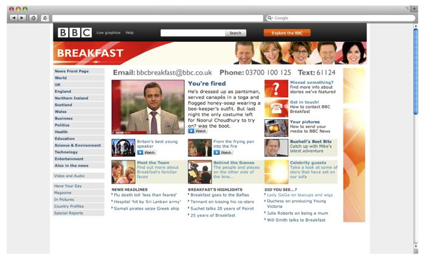Click the browser back arrow button
425x265 pixels.
13,18
